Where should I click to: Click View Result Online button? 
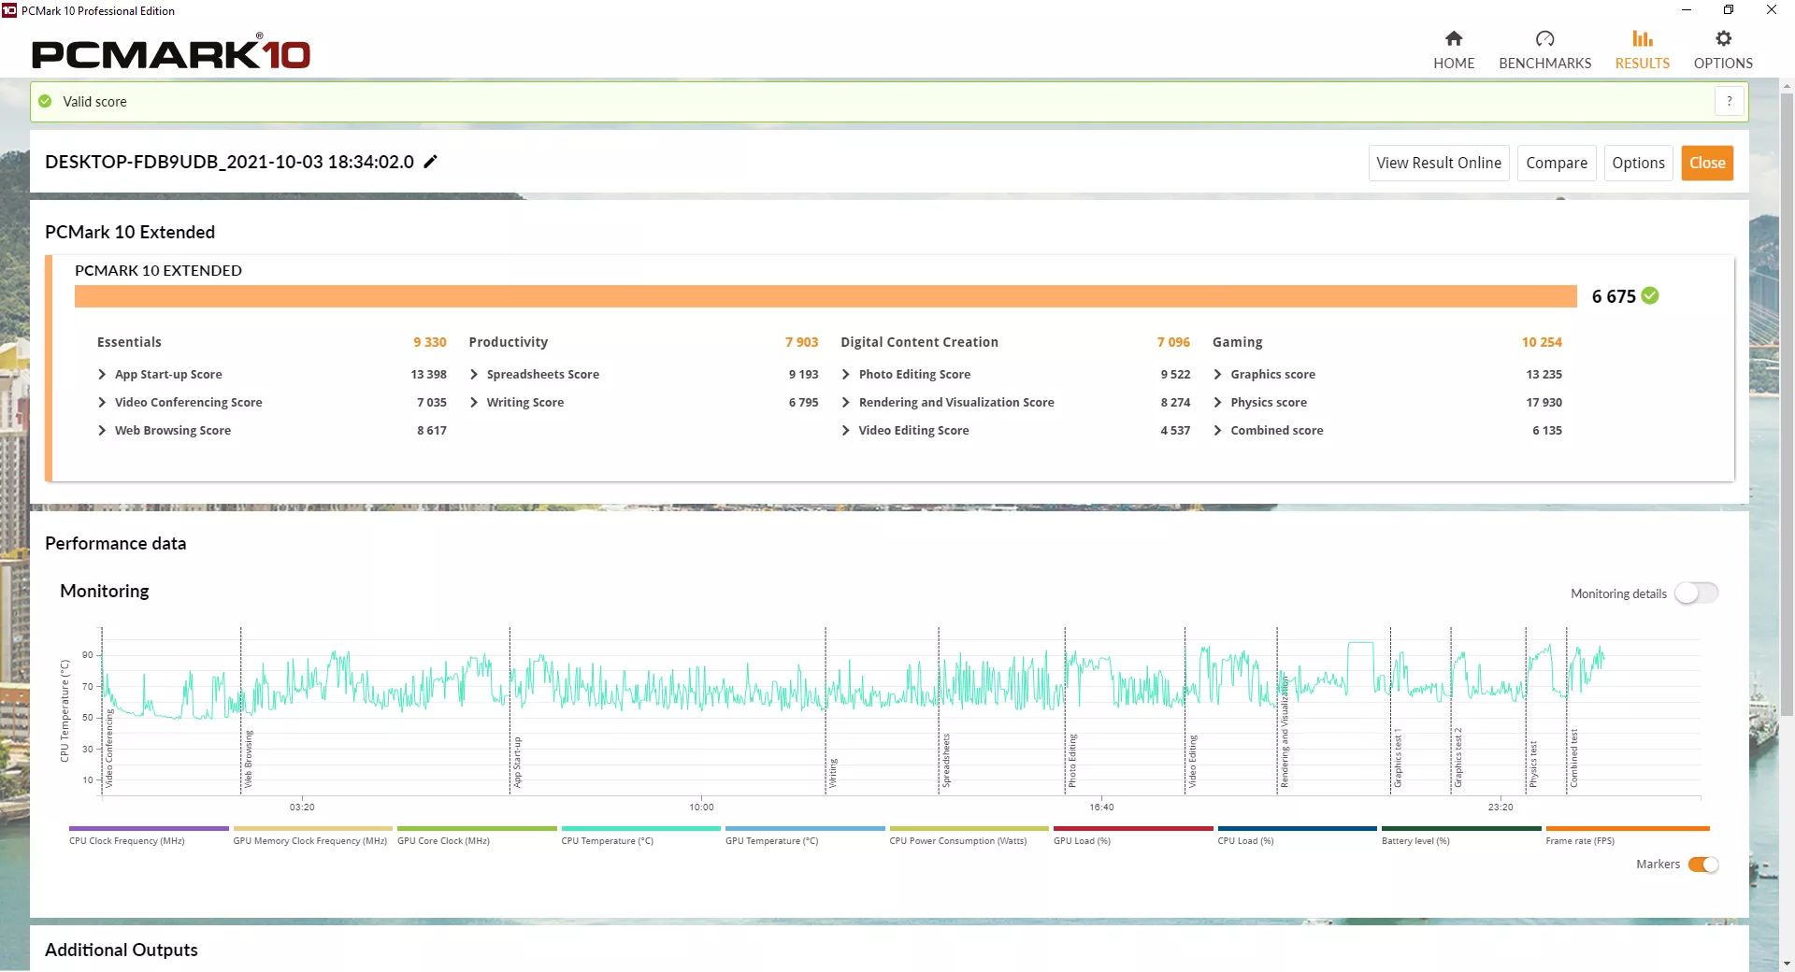coord(1439,163)
